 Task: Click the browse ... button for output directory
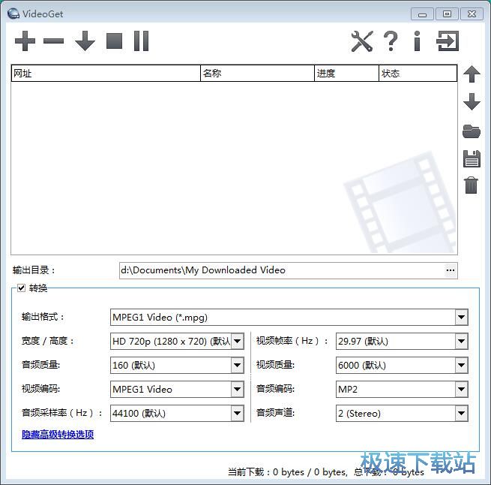[451, 270]
